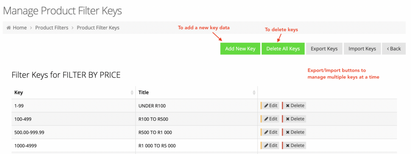Click Product Filter Keys breadcrumb
This screenshot has width=411, height=154.
(98, 28)
